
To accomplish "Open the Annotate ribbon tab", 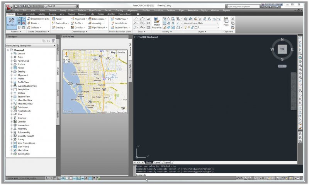I will coord(31,14).
